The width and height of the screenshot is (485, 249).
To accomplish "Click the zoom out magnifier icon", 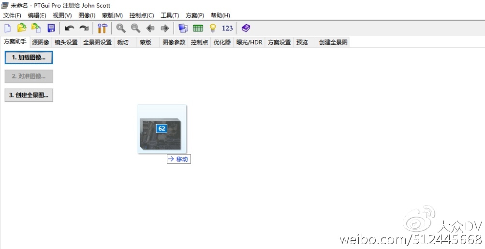I will tap(136, 28).
